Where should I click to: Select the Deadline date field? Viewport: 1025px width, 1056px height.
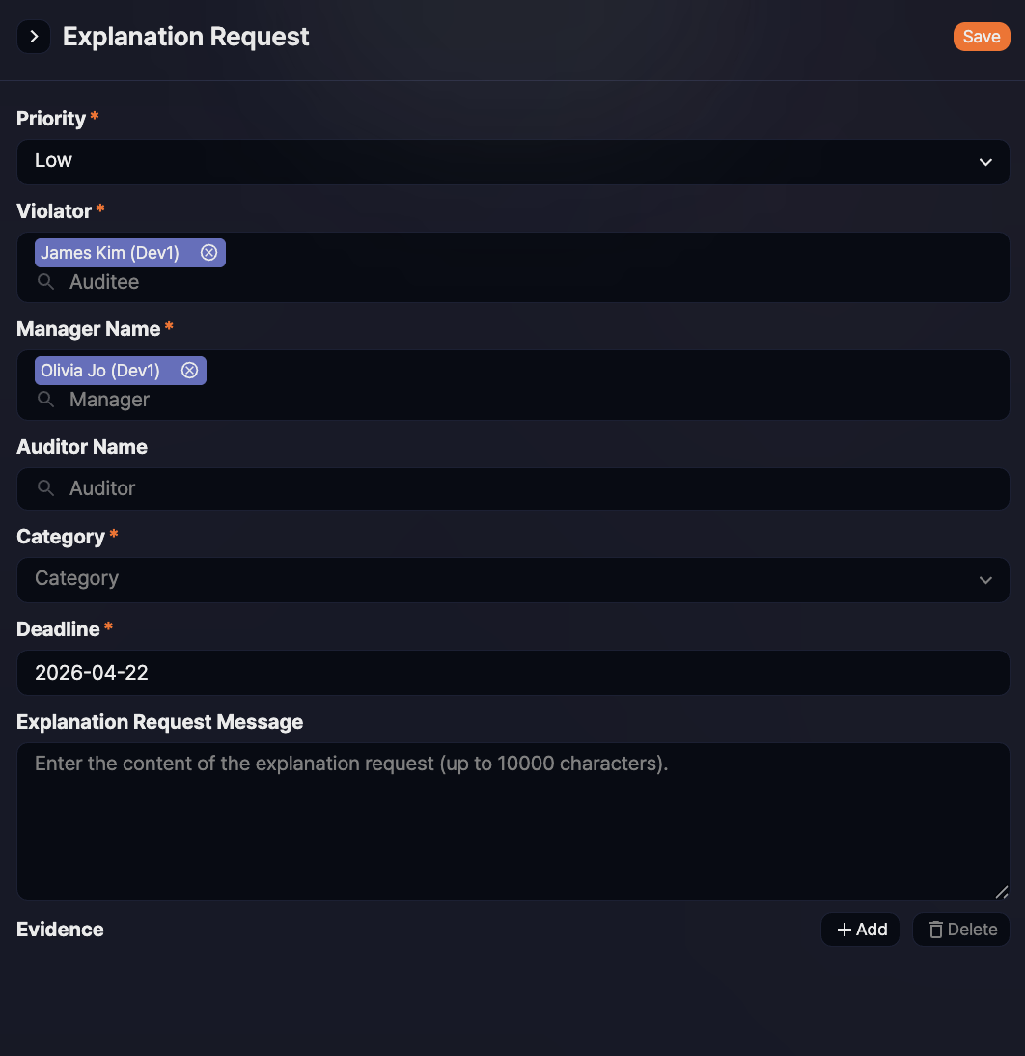[512, 673]
